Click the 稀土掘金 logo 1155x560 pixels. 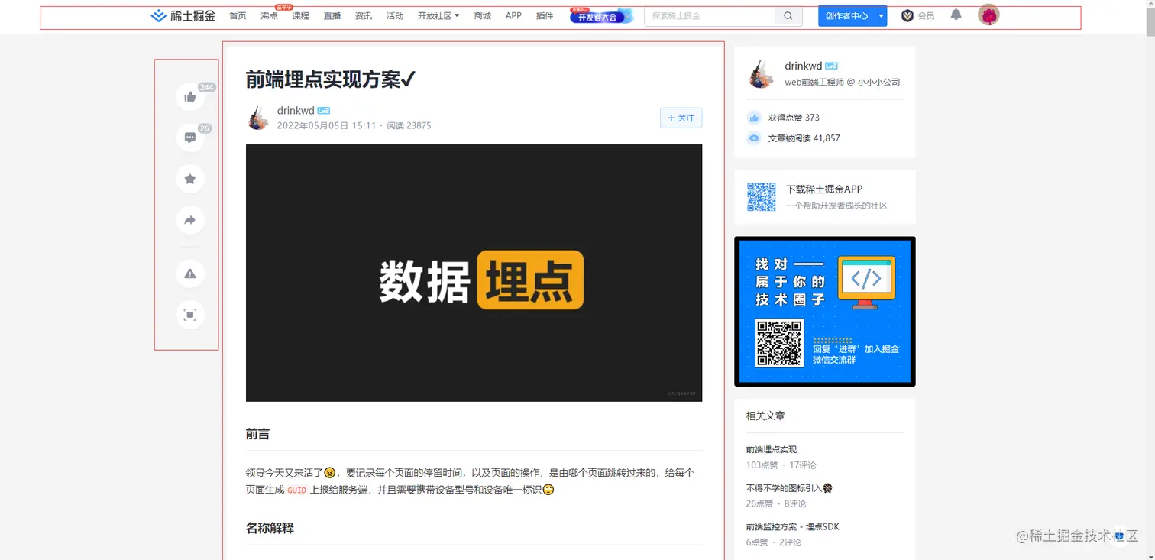pos(183,15)
